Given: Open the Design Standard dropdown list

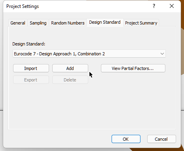Looking at the screenshot, I should coord(89,54).
